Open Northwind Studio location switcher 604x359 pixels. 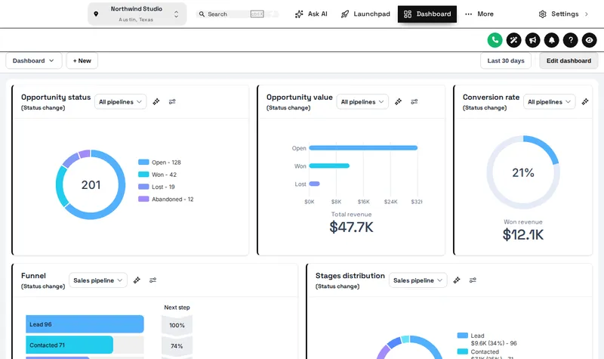click(137, 14)
